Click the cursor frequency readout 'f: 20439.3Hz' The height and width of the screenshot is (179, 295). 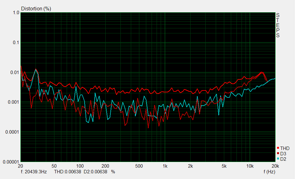coord(34,172)
